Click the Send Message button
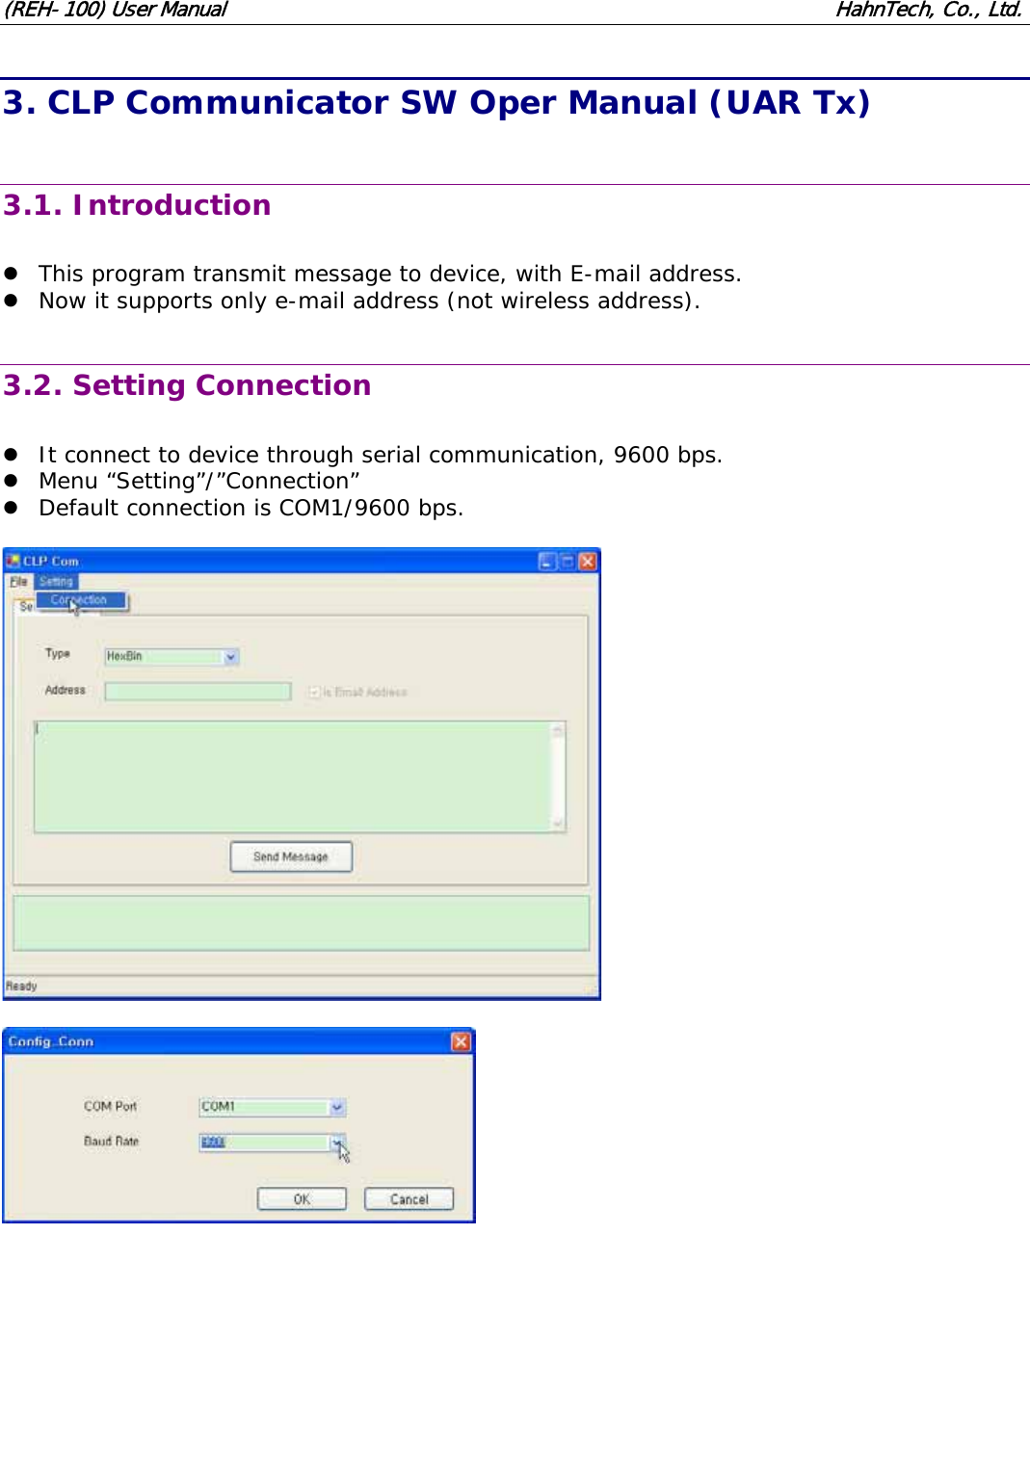 tap(290, 856)
